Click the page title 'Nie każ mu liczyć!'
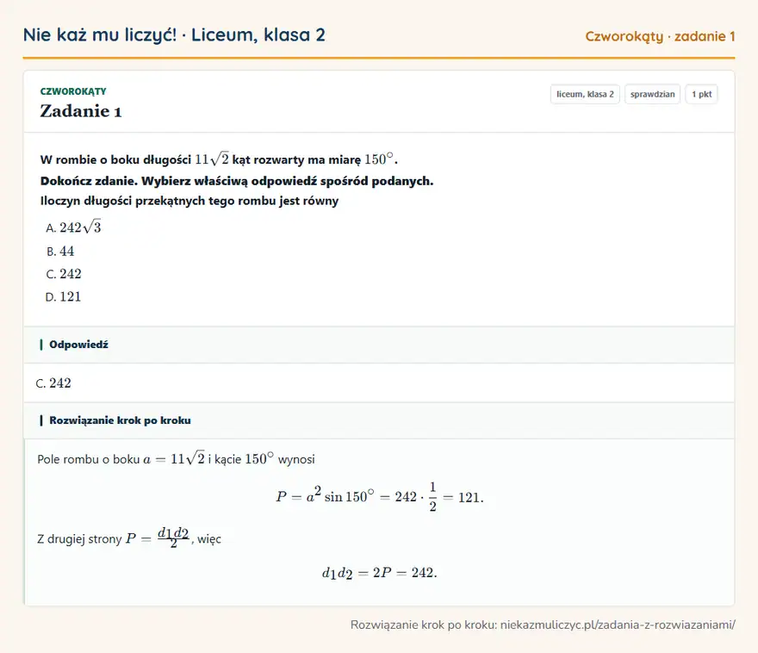 click(x=100, y=34)
